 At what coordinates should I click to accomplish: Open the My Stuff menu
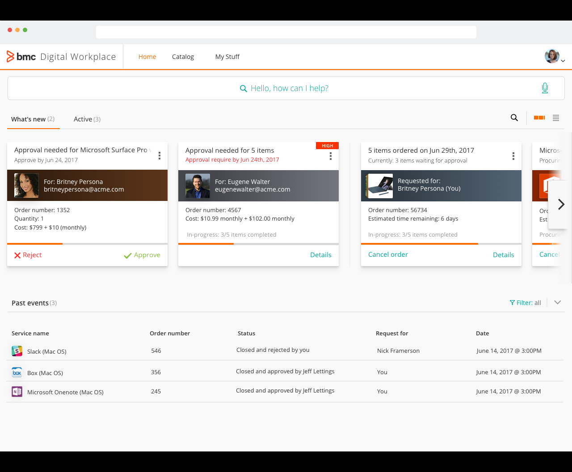(x=227, y=57)
